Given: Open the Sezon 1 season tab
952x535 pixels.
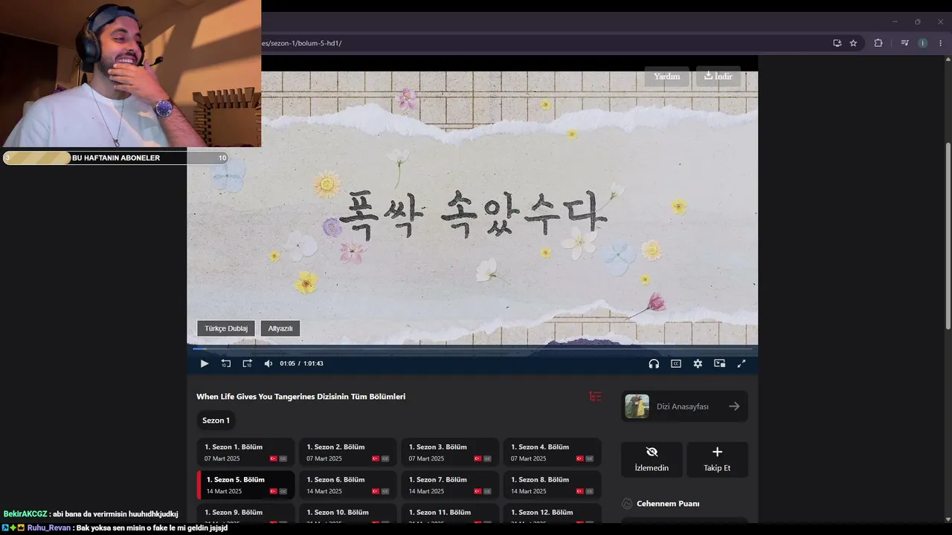Looking at the screenshot, I should (x=216, y=421).
